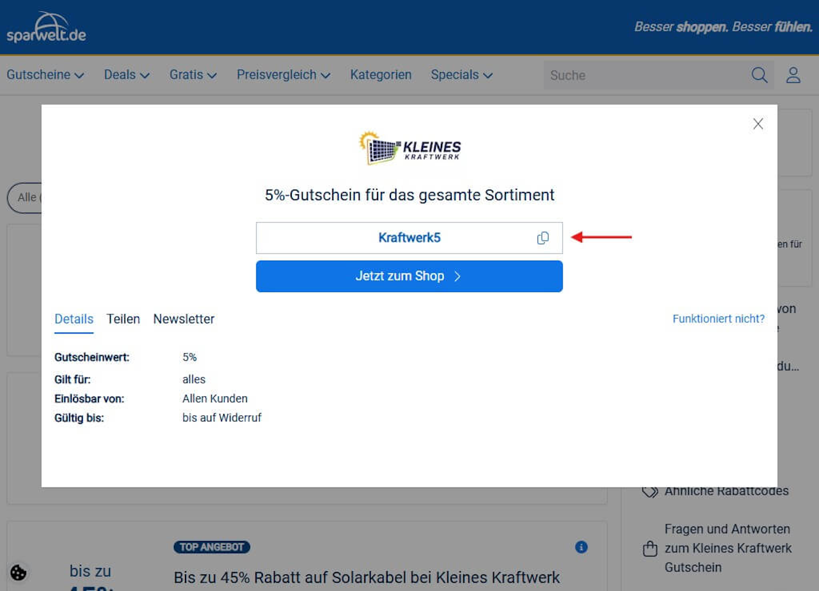Click Jetzt zum Shop button

409,276
